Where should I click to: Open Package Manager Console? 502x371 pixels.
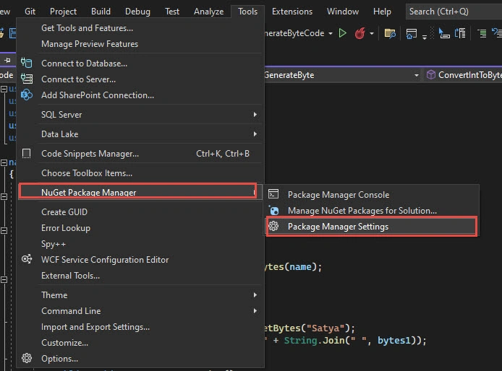click(x=372, y=195)
